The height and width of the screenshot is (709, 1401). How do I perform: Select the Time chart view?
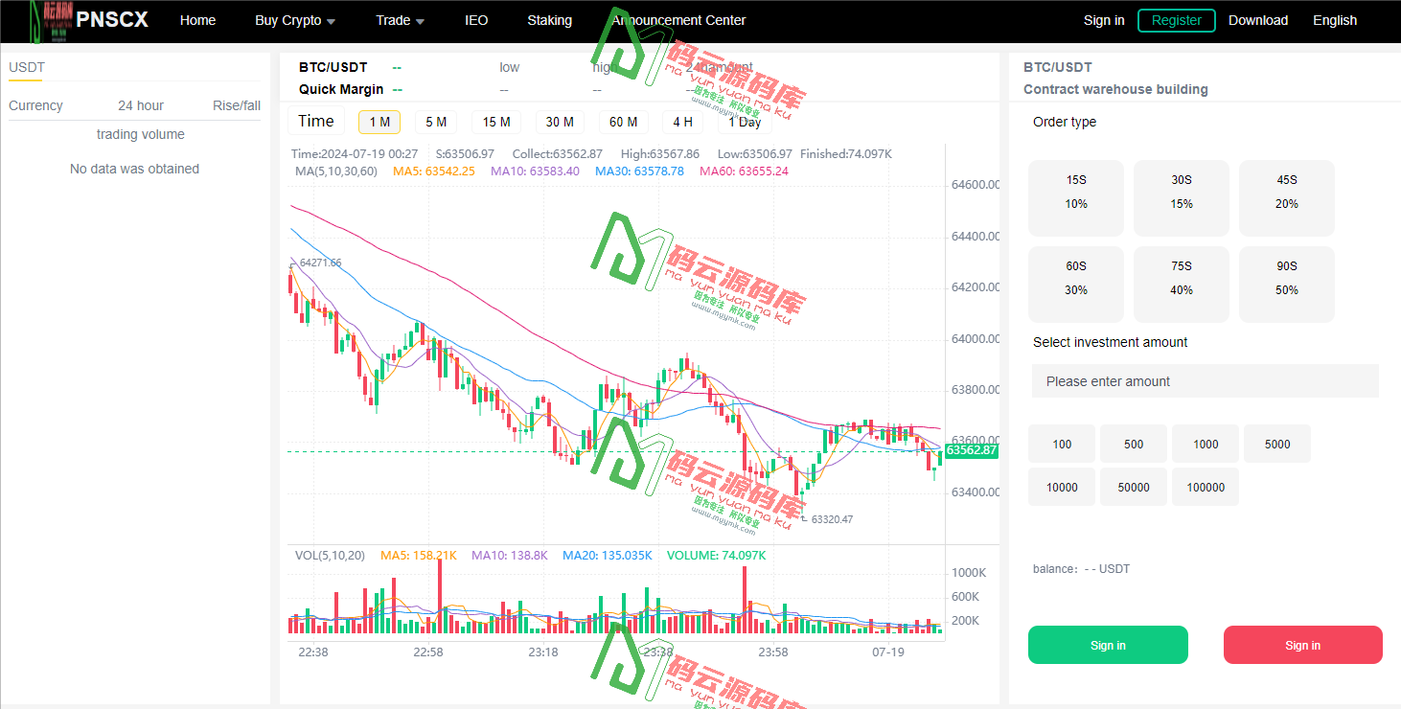coord(316,121)
